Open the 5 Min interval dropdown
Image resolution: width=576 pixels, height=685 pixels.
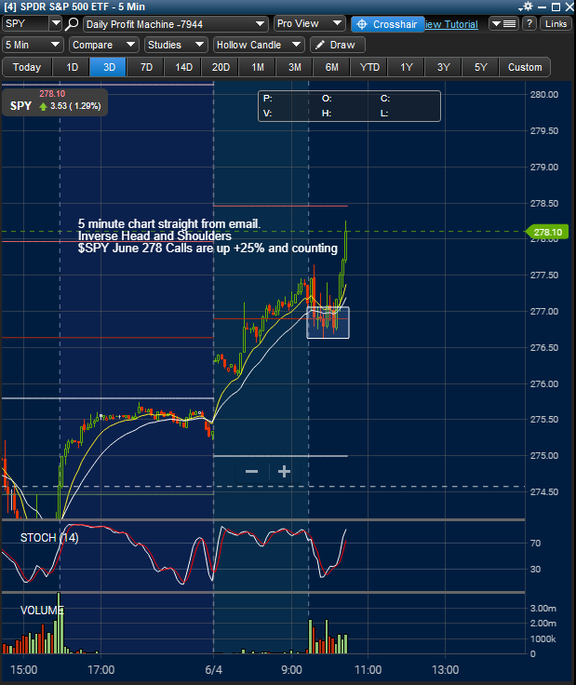[33, 45]
